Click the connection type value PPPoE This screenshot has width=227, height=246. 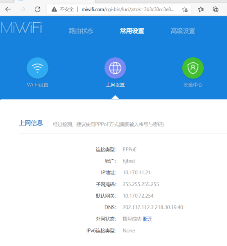point(129,149)
